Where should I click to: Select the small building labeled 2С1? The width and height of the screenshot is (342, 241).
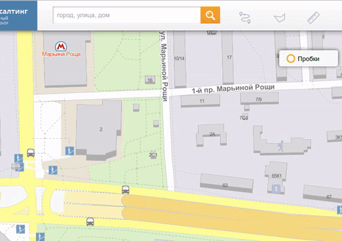click(x=153, y=155)
